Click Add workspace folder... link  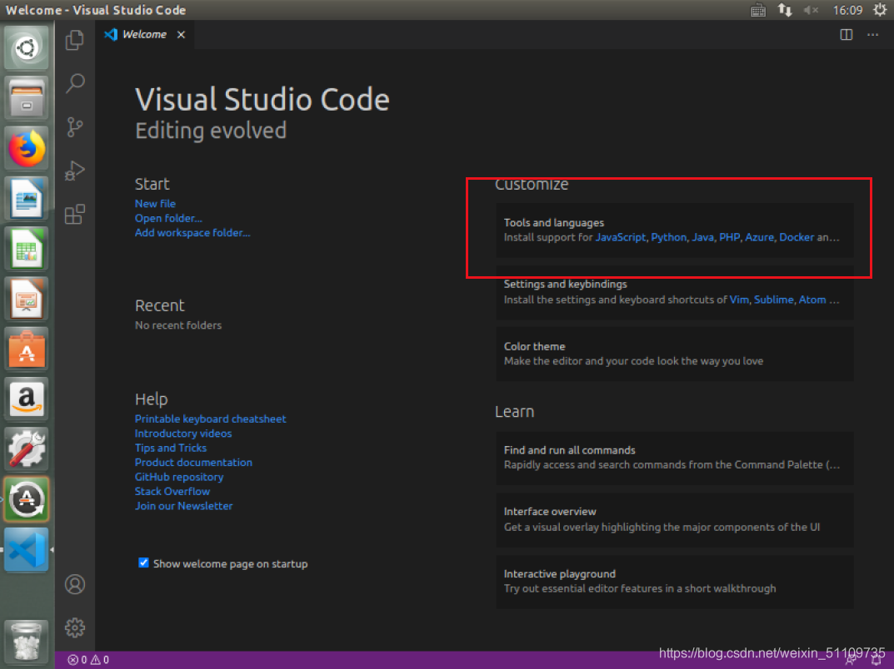(192, 233)
